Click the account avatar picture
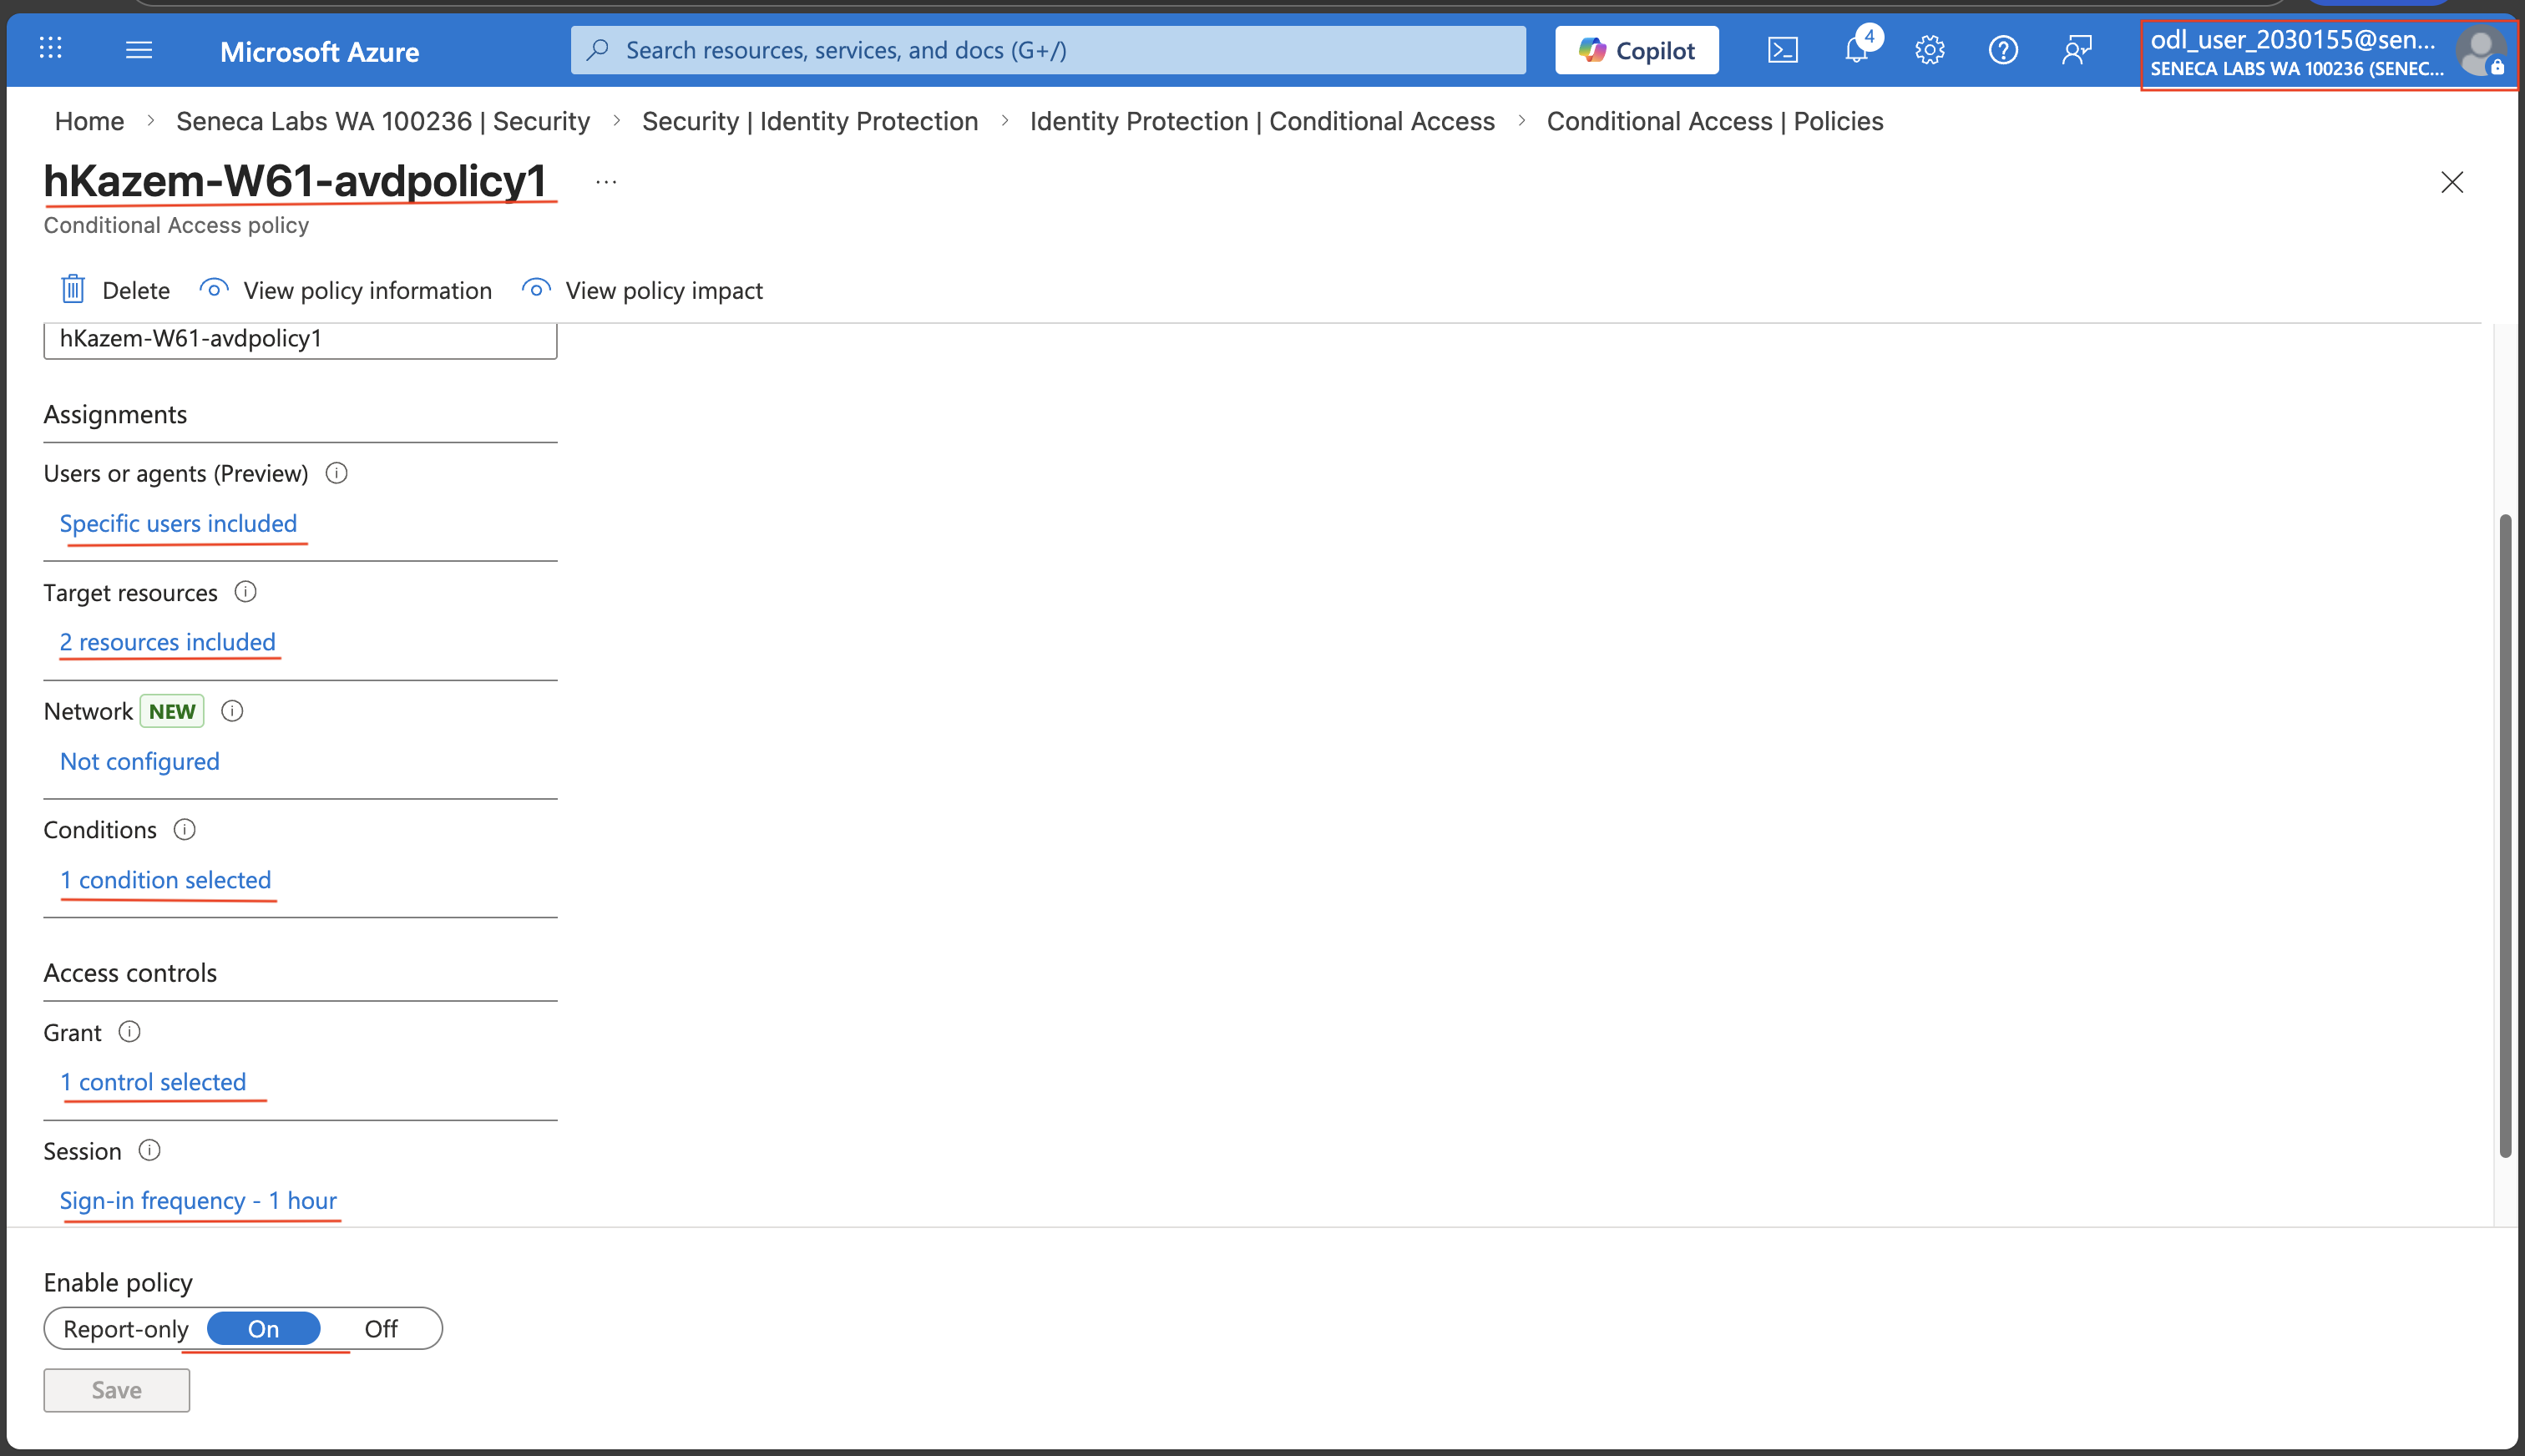This screenshot has height=1456, width=2525. coord(2481,51)
